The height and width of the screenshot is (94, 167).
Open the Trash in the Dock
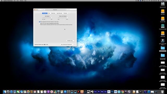click(x=162, y=92)
